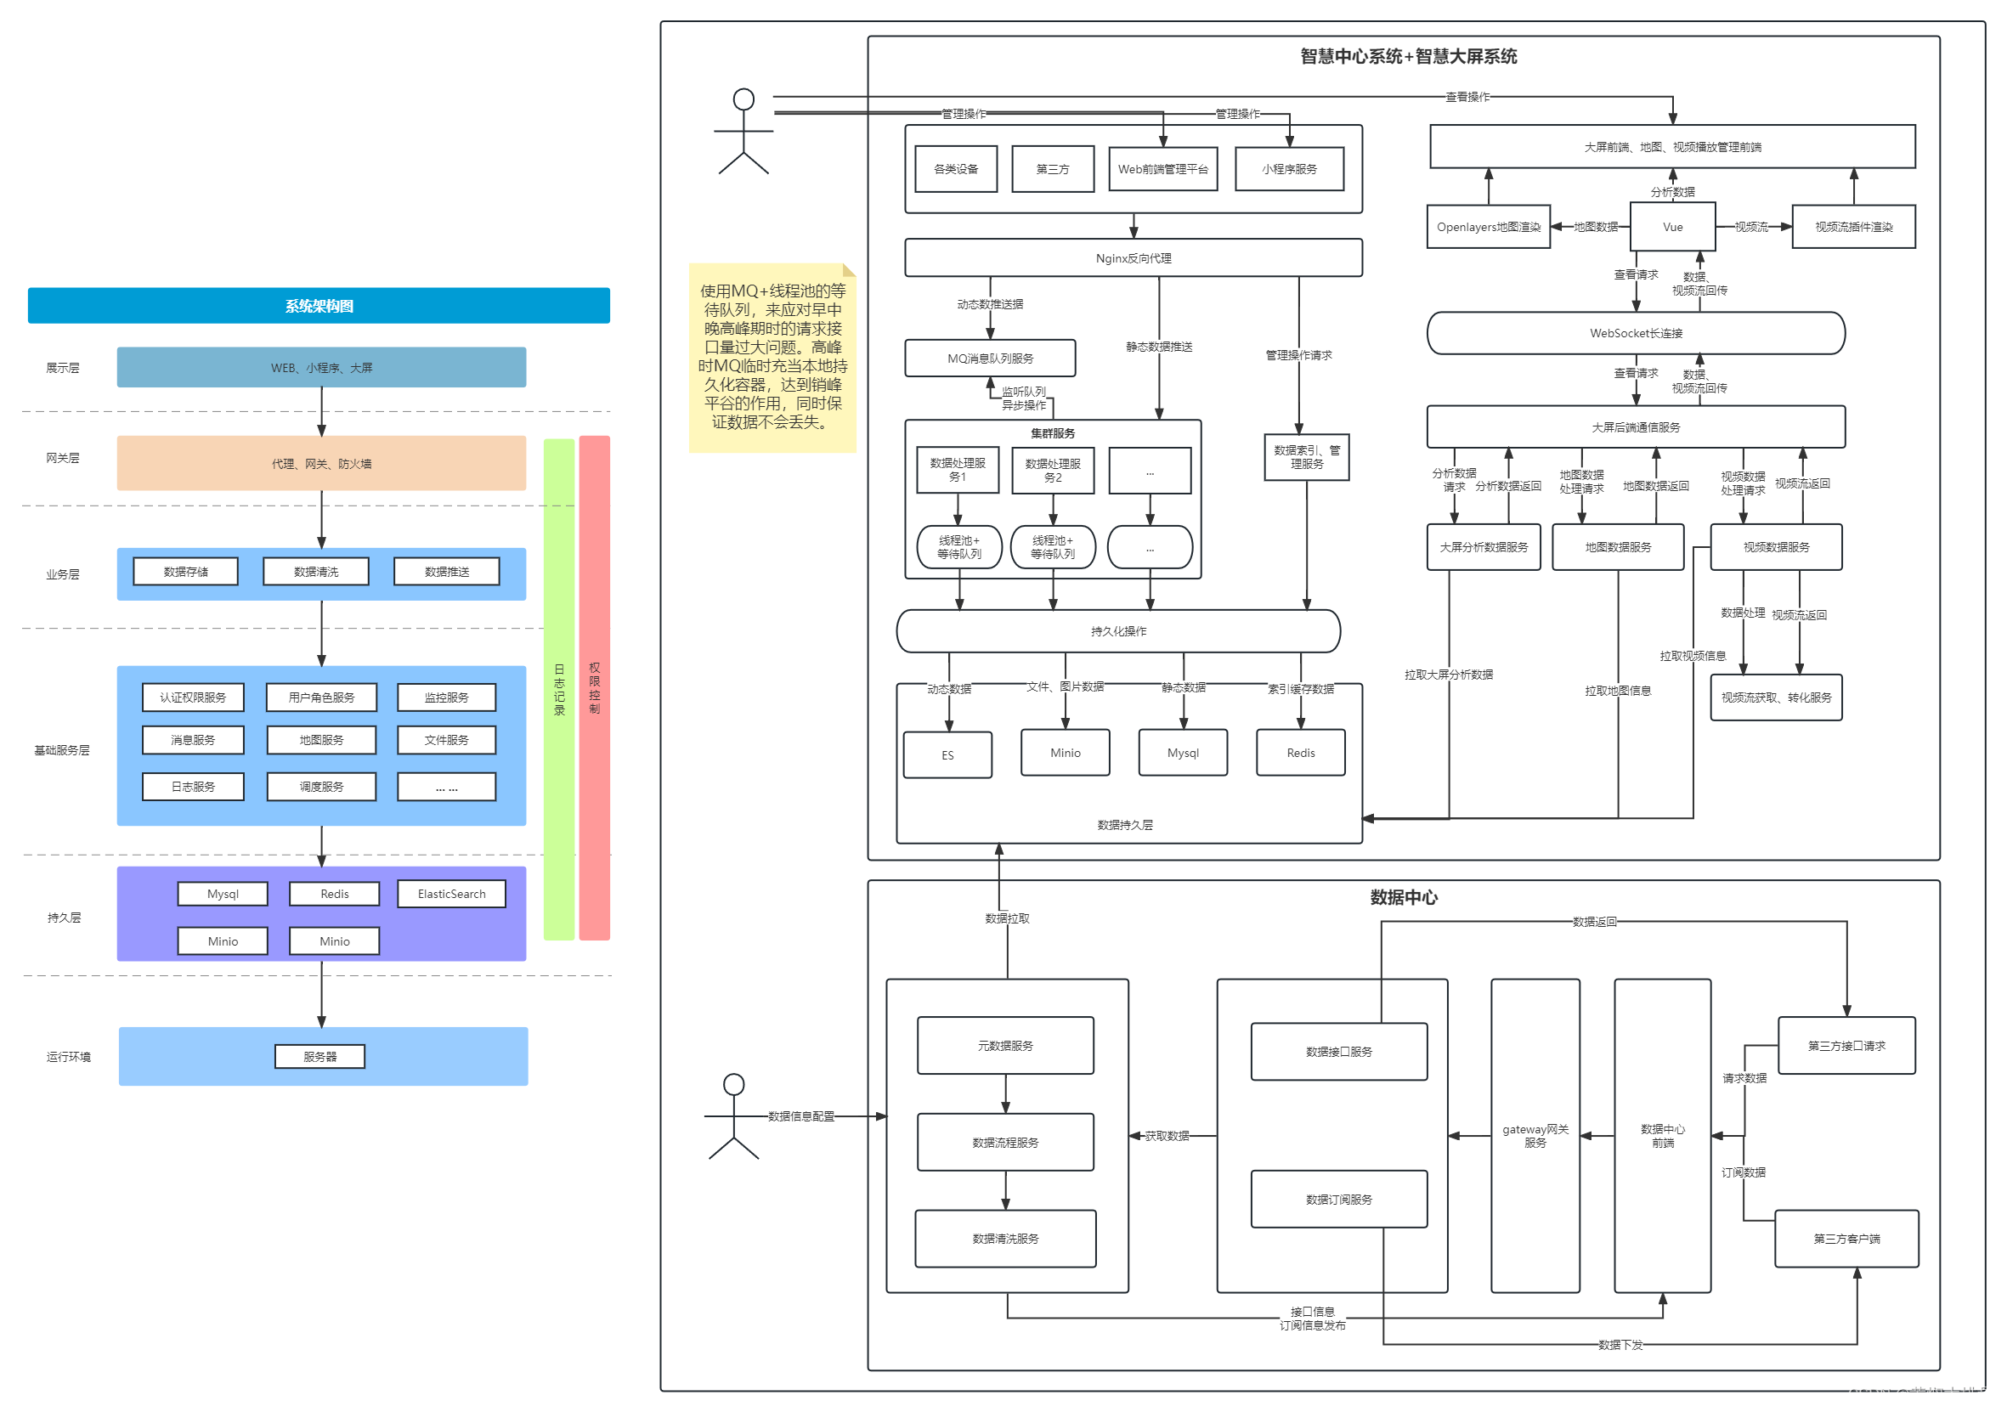Click the gateway网关服务 tall box
2007x1412 pixels.
(1535, 1136)
